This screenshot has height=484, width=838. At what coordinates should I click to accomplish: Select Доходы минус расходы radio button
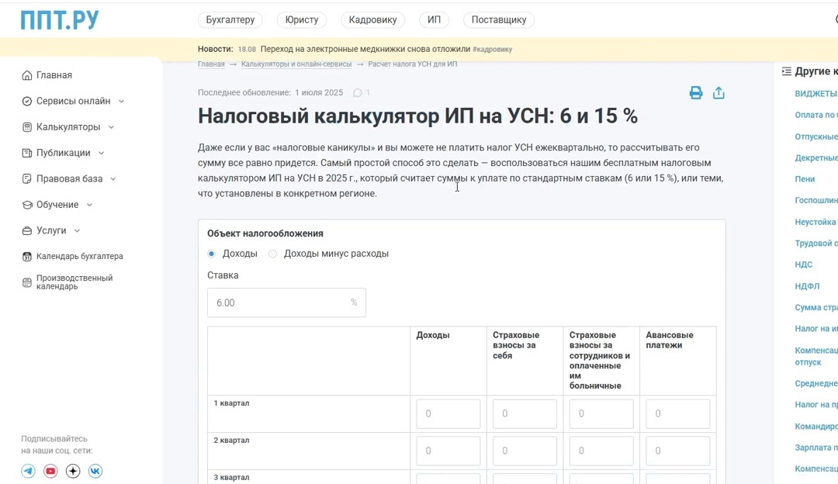point(272,254)
